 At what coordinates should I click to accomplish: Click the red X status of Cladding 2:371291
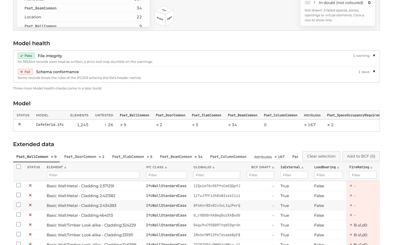pos(30,186)
